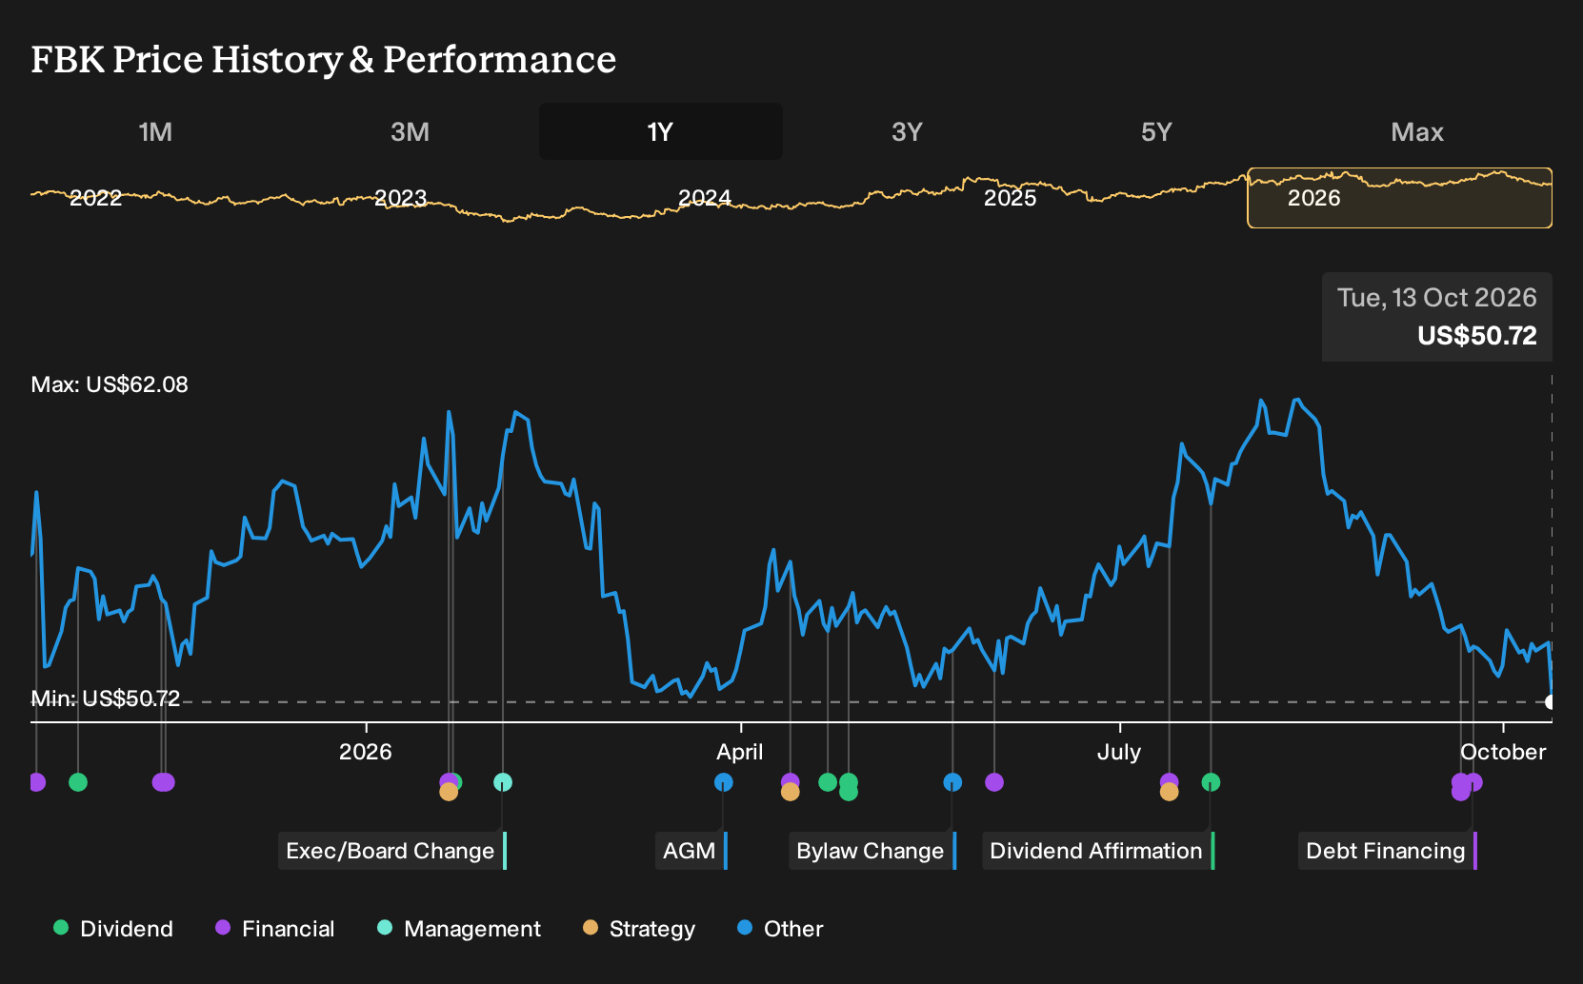This screenshot has height=984, width=1583.
Task: Click blue Other event dot above AGM
Action: coord(724,782)
